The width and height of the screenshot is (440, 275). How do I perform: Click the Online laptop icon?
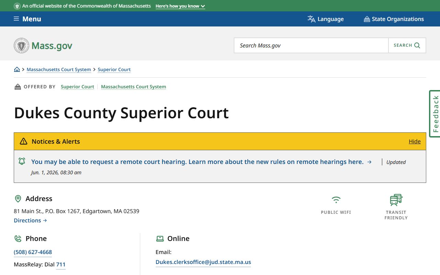tap(160, 239)
